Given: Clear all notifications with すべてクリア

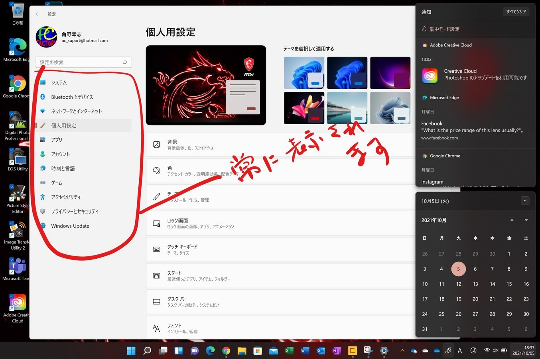Looking at the screenshot, I should point(516,12).
